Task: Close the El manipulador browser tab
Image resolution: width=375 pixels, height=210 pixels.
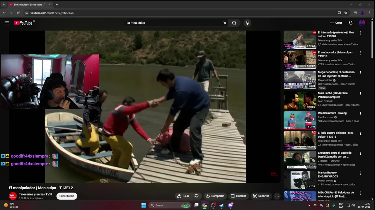Action: click(50, 5)
